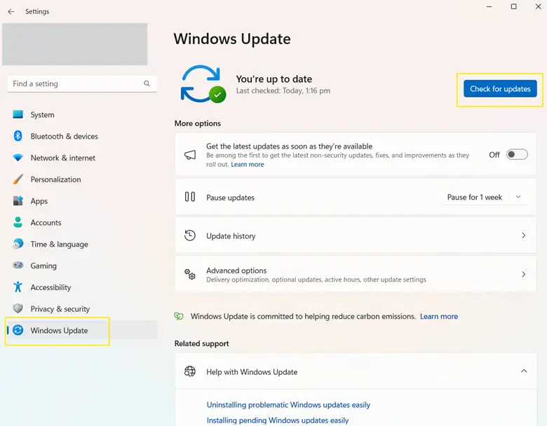
Task: Click the Apps icon in sidebar
Action: pyautogui.click(x=18, y=201)
